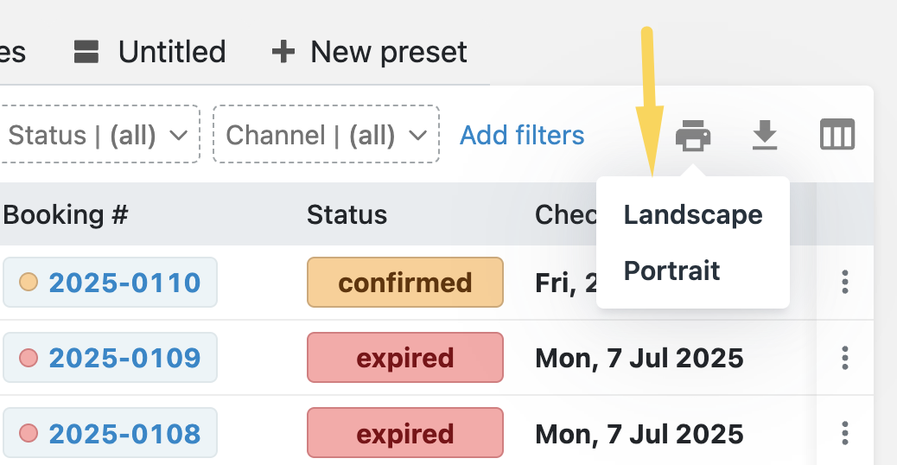
Task: Click the printer icon
Action: [x=693, y=136]
